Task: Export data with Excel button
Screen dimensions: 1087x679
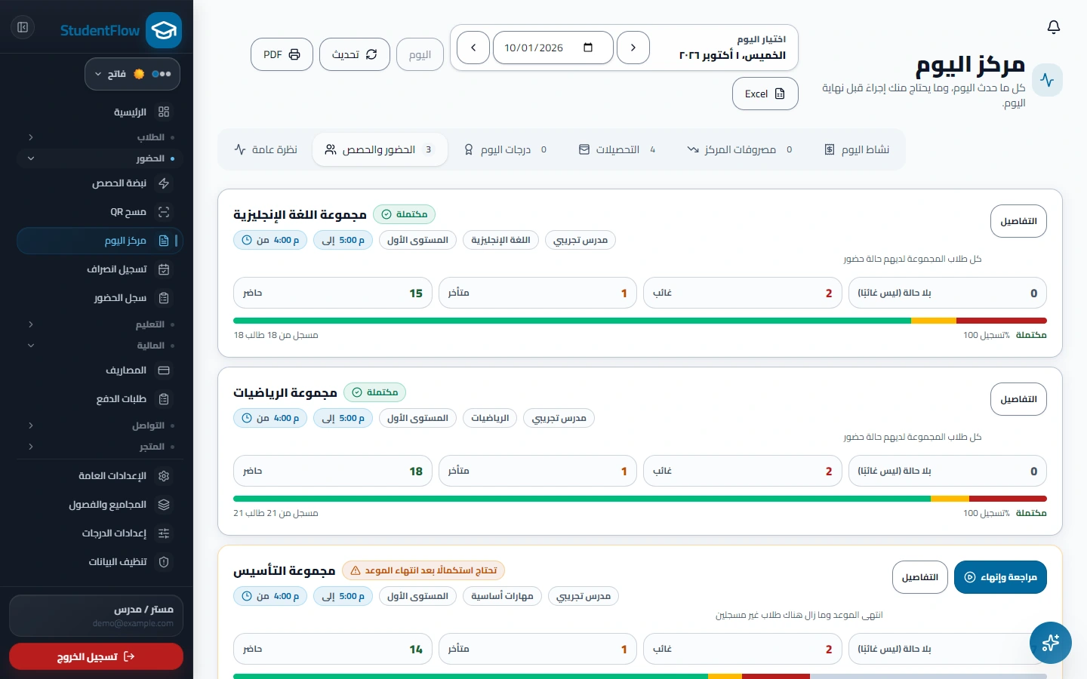Action: tap(765, 94)
